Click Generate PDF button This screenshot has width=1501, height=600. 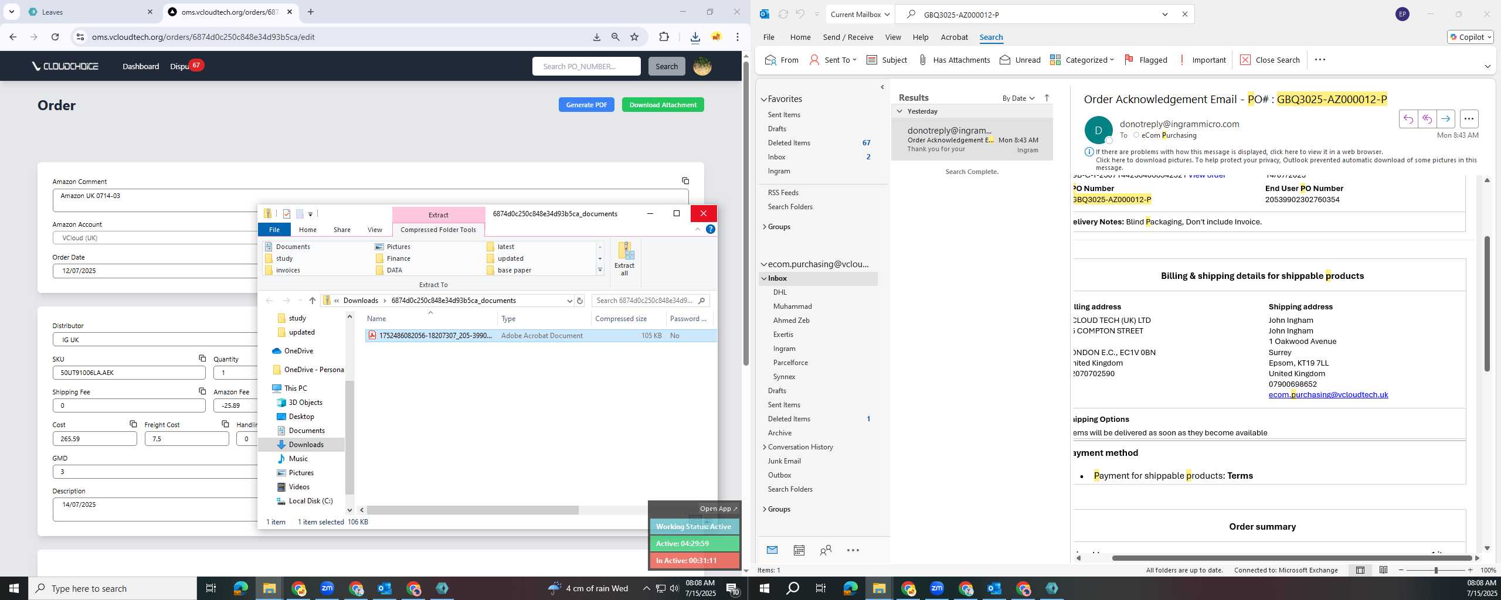pos(586,105)
